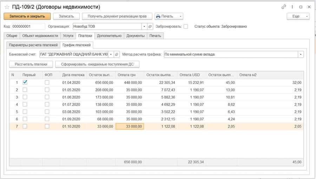Toggle the Забронировать checkbox
The image size is (316, 179).
(186, 26)
